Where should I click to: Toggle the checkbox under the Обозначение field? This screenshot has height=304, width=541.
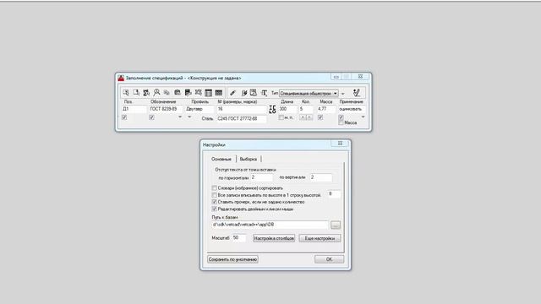151,117
